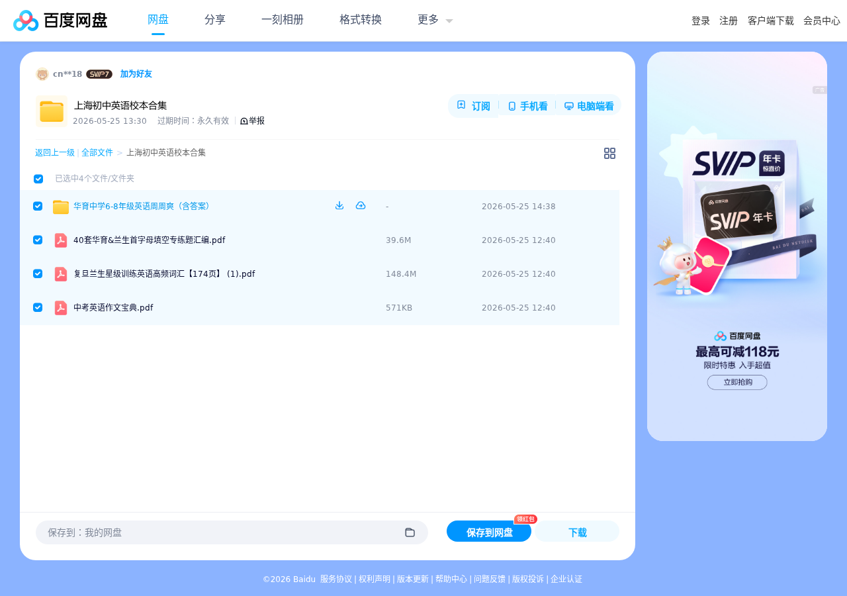
Task: Open 服务协议 footer link
Action: [x=336, y=579]
